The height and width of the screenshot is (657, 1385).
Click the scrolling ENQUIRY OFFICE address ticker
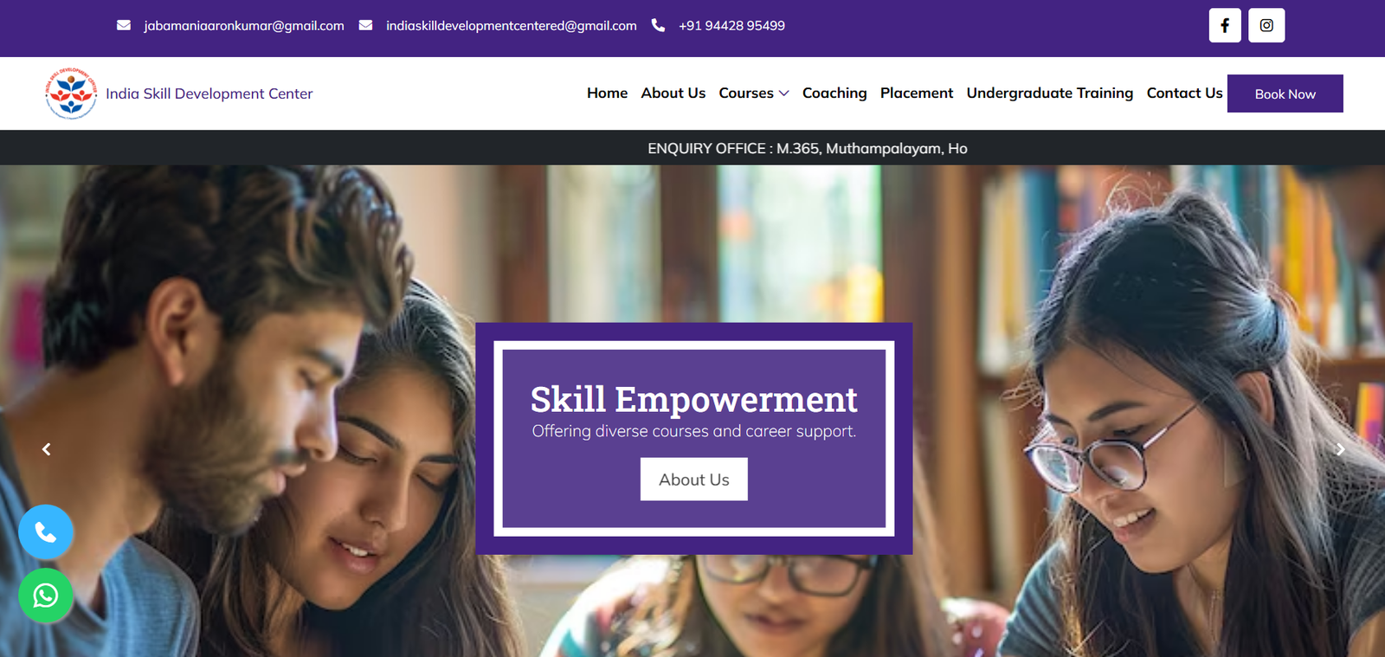(x=807, y=148)
